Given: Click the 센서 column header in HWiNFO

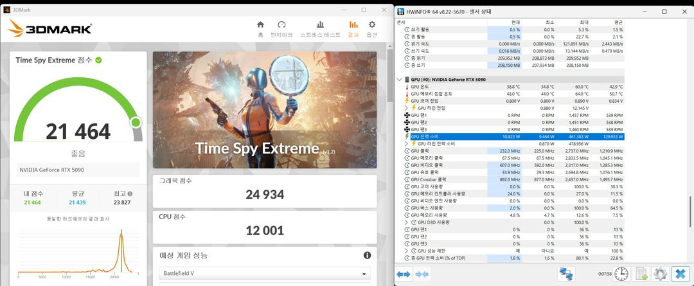Looking at the screenshot, I should pos(441,22).
